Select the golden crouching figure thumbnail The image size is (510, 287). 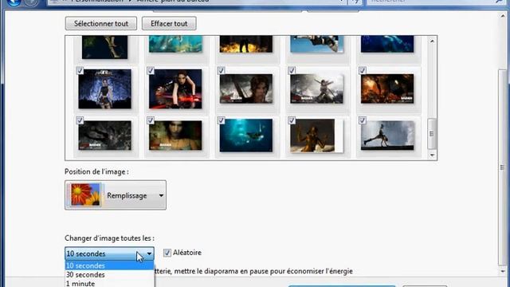click(x=316, y=136)
